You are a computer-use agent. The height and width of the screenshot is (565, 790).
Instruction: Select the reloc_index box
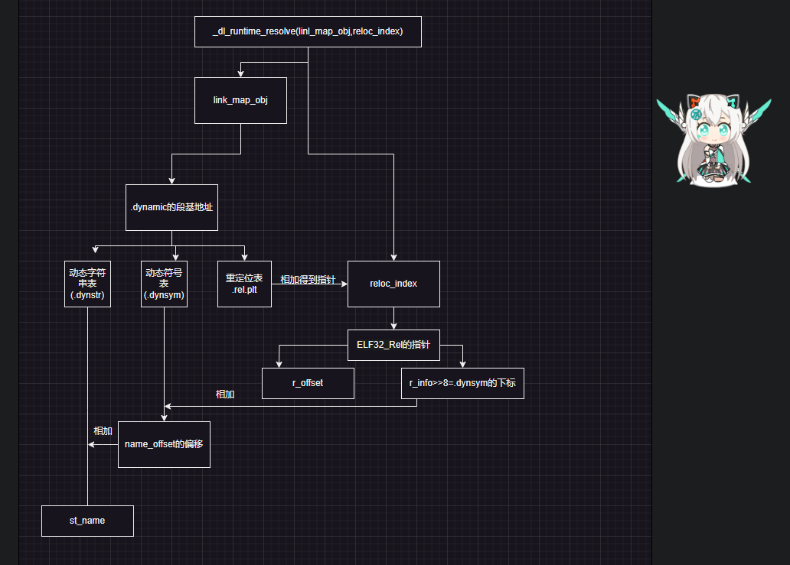[393, 284]
